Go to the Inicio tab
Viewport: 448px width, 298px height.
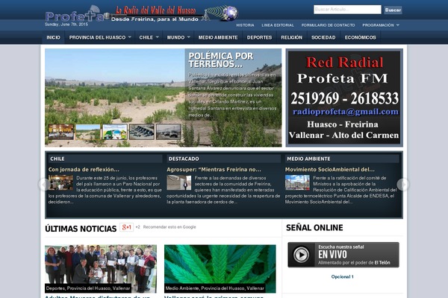(54, 37)
